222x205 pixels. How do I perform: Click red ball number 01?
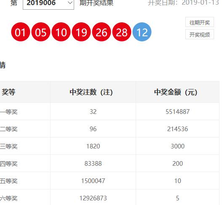click(x=21, y=32)
